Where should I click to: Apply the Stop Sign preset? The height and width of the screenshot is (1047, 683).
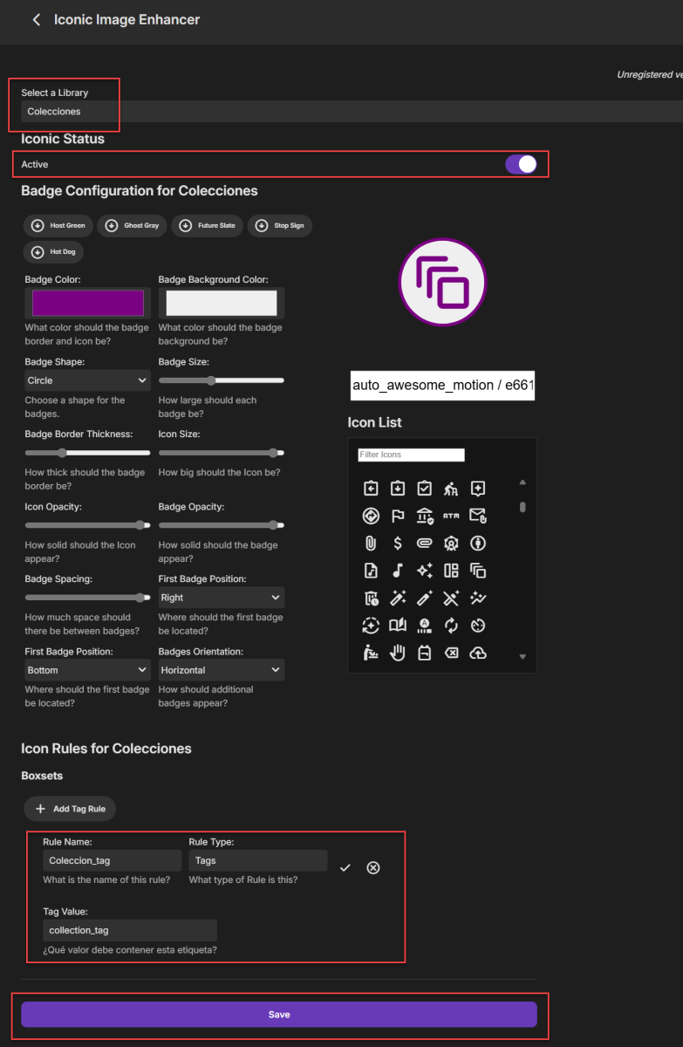pos(280,226)
